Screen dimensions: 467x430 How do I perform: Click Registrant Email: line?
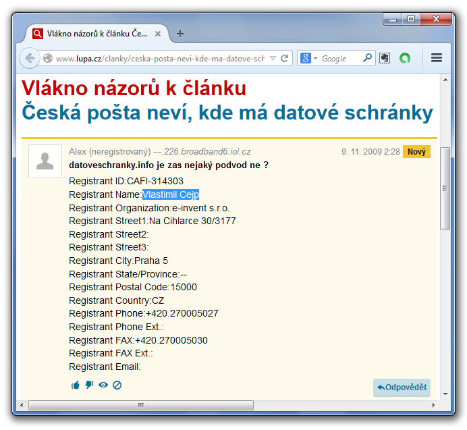point(105,367)
